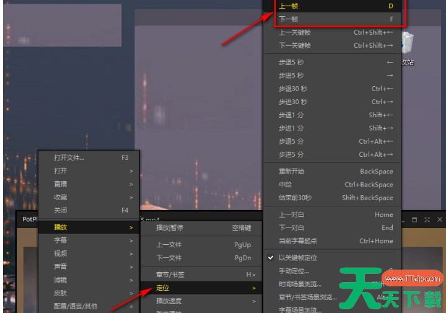Image resolution: width=446 pixels, height=313 pixels.
Task: Open 字幕场景浏览... entry
Action: pos(332,309)
